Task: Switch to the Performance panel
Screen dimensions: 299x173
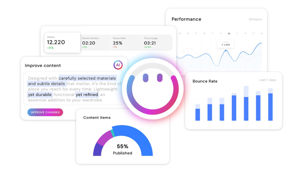Action: (x=186, y=19)
